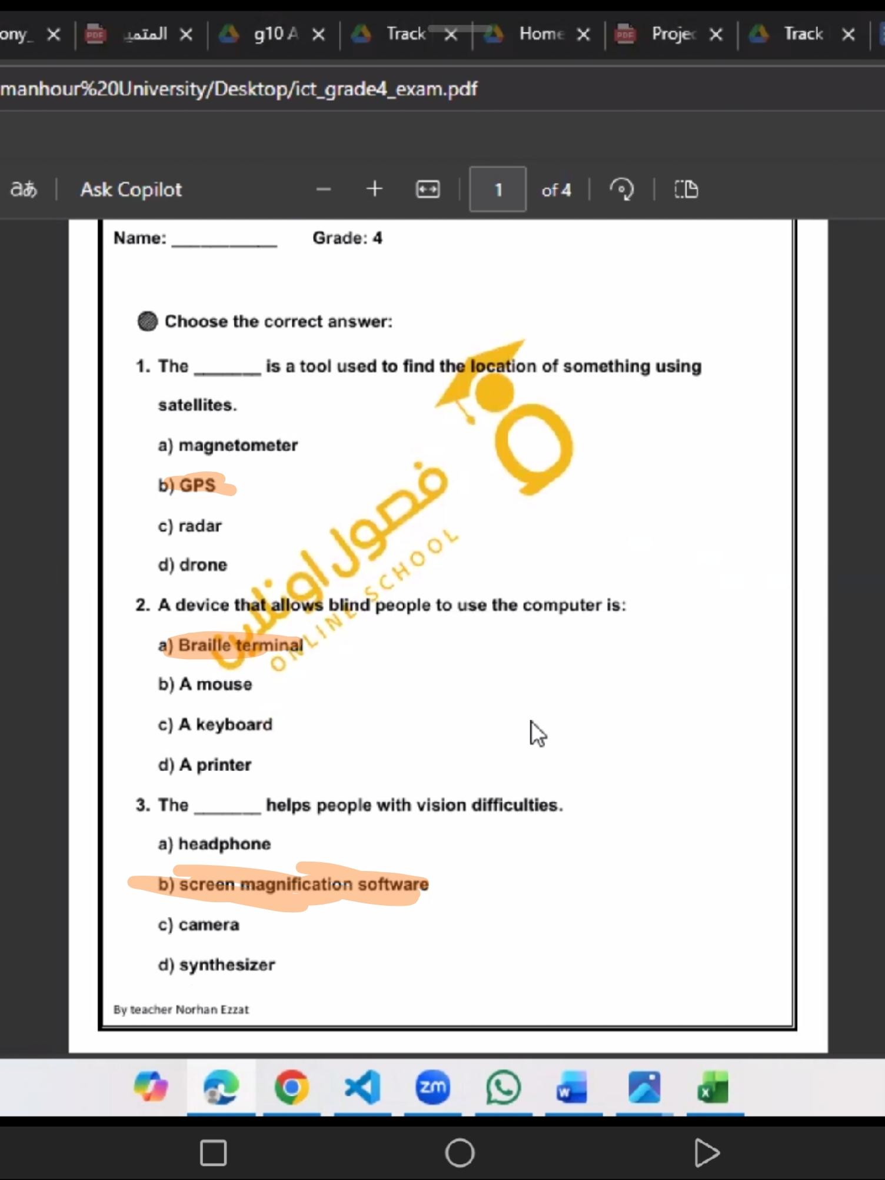Open the Projec PDF browser tab
Screen dimensions: 885x1180
(x=672, y=34)
